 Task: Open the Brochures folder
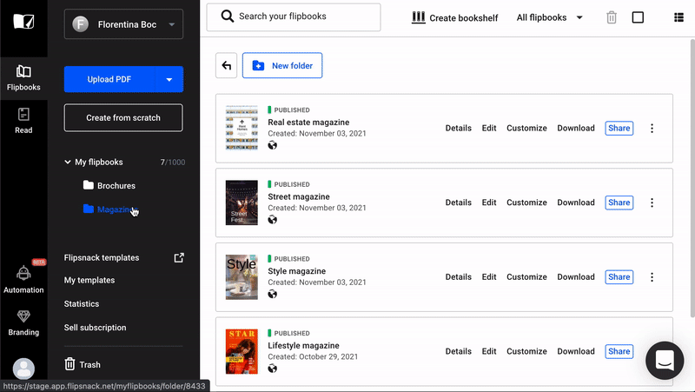109,185
